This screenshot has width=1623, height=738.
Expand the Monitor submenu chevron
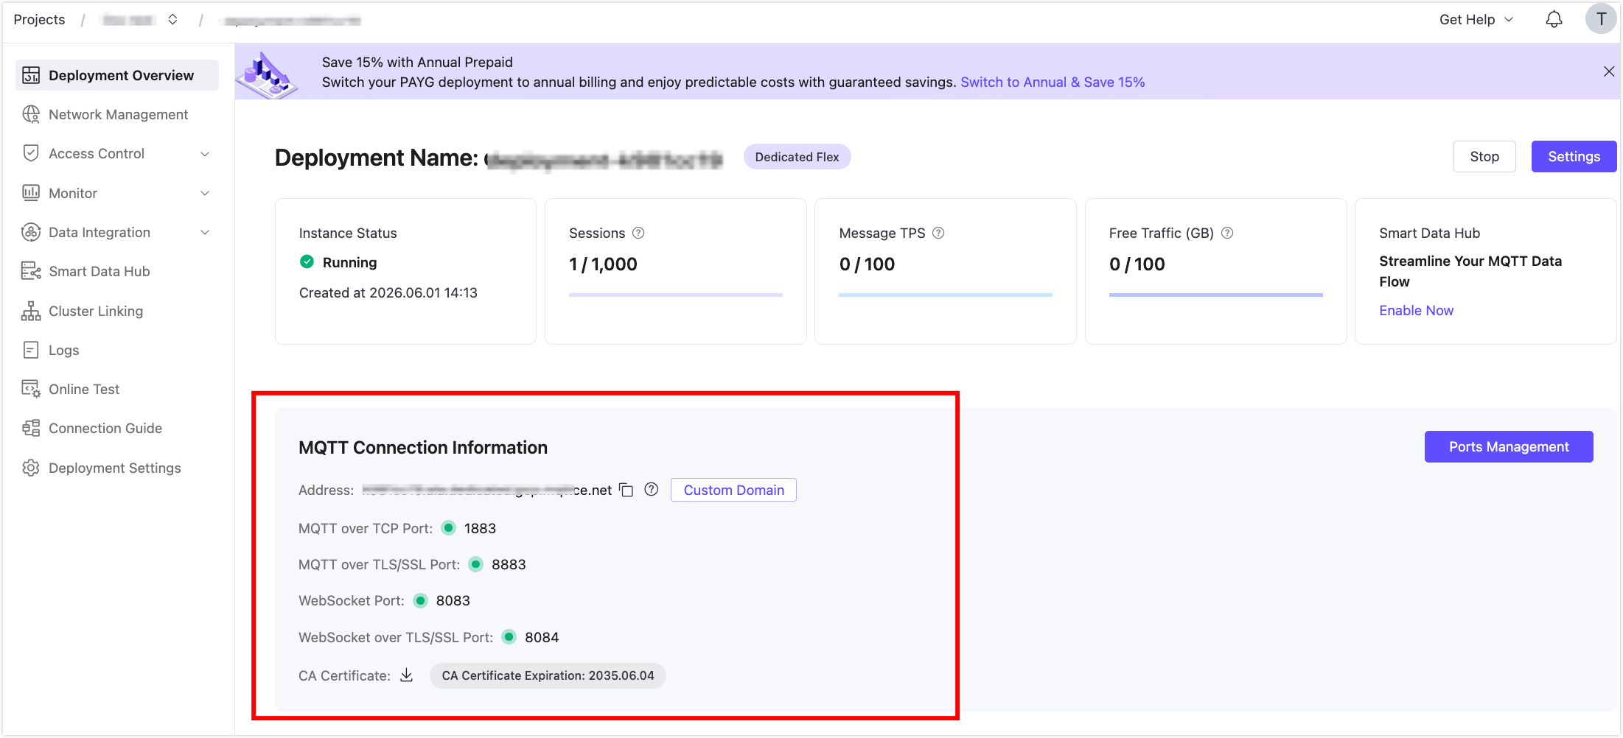point(205,193)
